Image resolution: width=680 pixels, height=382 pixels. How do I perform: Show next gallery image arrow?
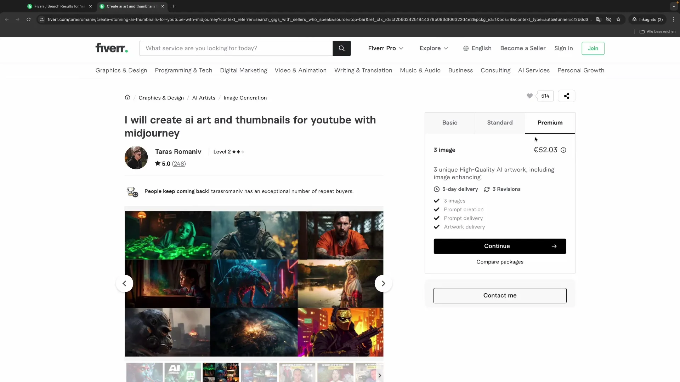tap(383, 283)
